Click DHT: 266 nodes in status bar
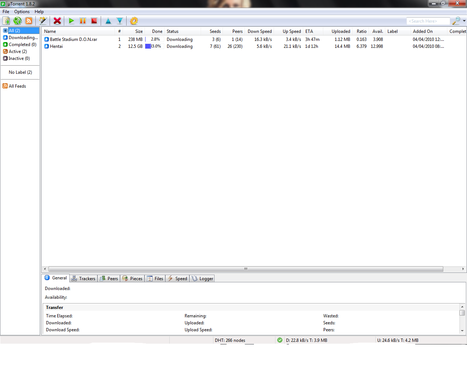467x374 pixels. [x=230, y=340]
